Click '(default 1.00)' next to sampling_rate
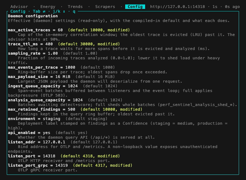The image size is (246, 180). [x=80, y=53]
